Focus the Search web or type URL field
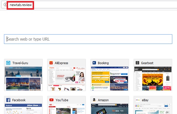 click(x=88, y=39)
